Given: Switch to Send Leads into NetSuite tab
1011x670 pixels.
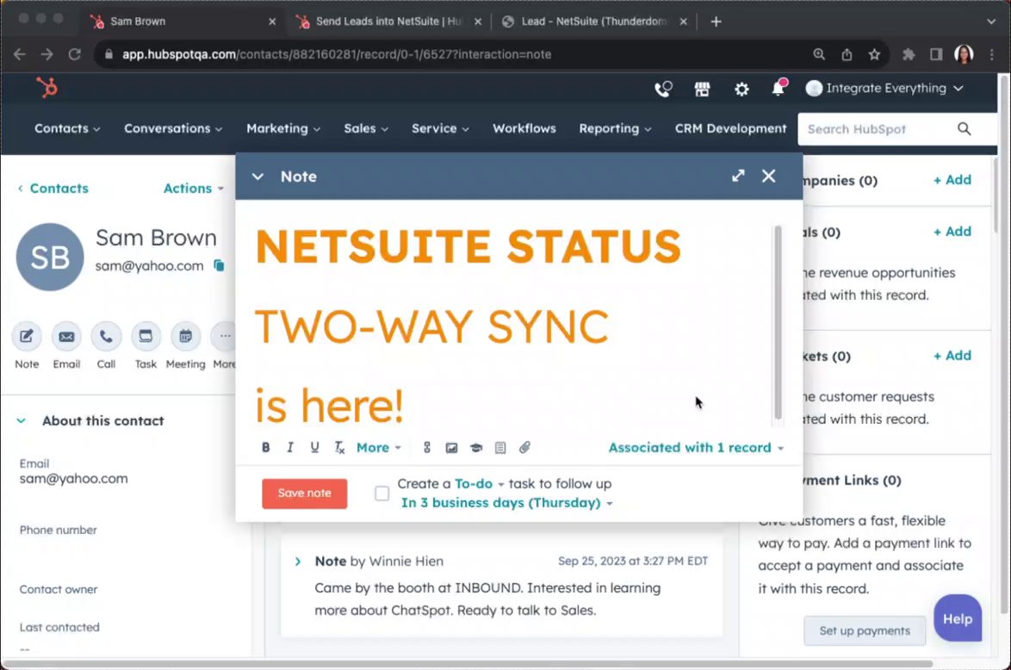Looking at the screenshot, I should [389, 22].
